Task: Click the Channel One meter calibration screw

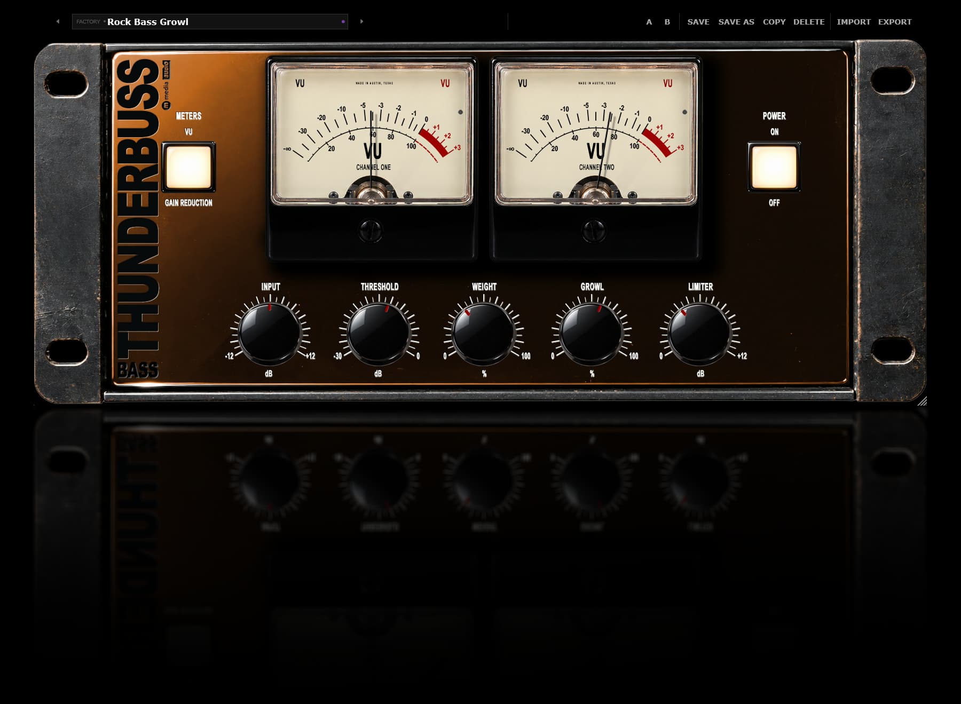Action: coord(371,231)
